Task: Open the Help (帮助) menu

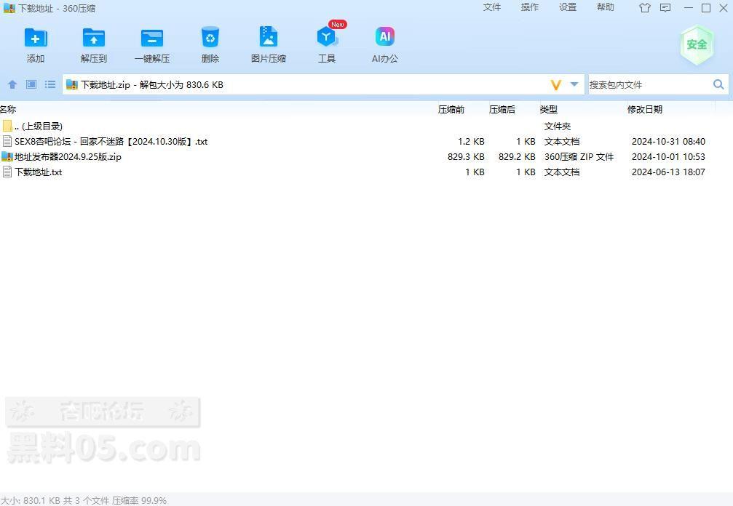Action: coord(606,7)
